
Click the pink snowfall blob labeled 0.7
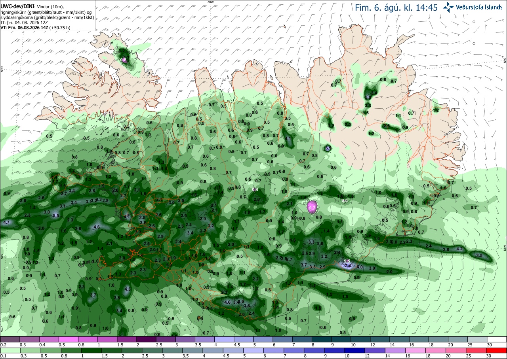point(312,207)
